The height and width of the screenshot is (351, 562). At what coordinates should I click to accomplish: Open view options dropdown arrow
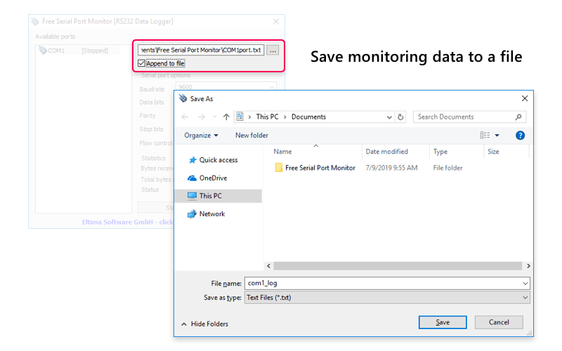pos(497,135)
